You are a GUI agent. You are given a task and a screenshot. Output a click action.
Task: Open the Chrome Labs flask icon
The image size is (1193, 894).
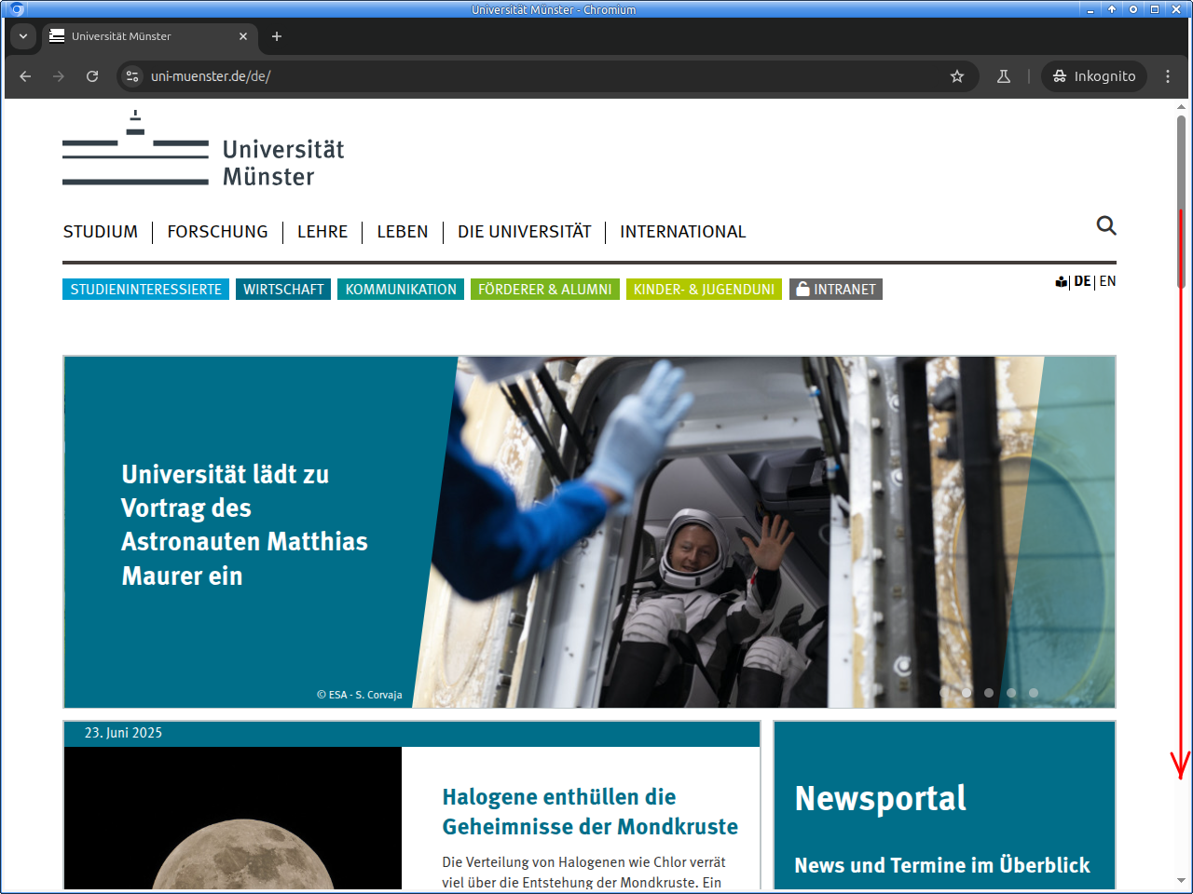[1004, 76]
